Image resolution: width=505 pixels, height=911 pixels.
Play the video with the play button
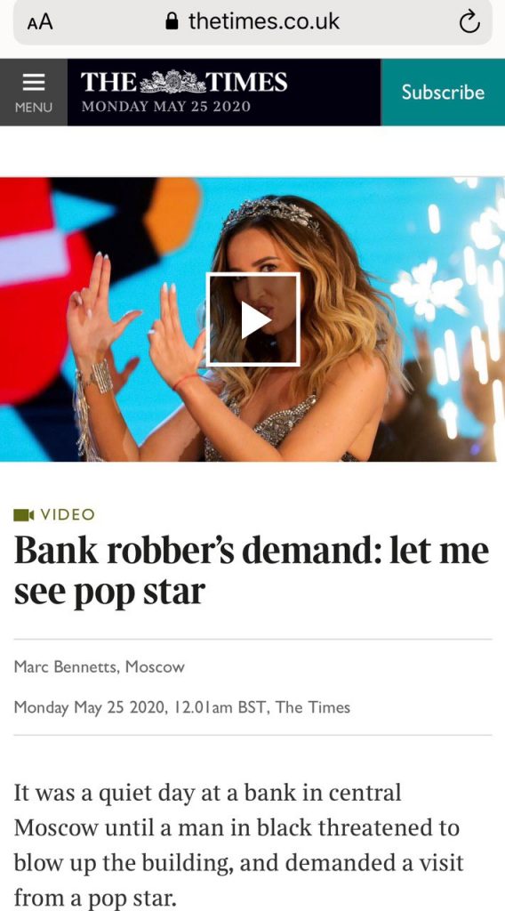[x=253, y=319]
